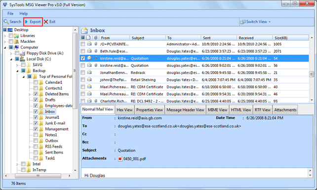Click folder tree vertical scrollbar thumb
Viewport: 317px width, 190px height.
coord(75,71)
